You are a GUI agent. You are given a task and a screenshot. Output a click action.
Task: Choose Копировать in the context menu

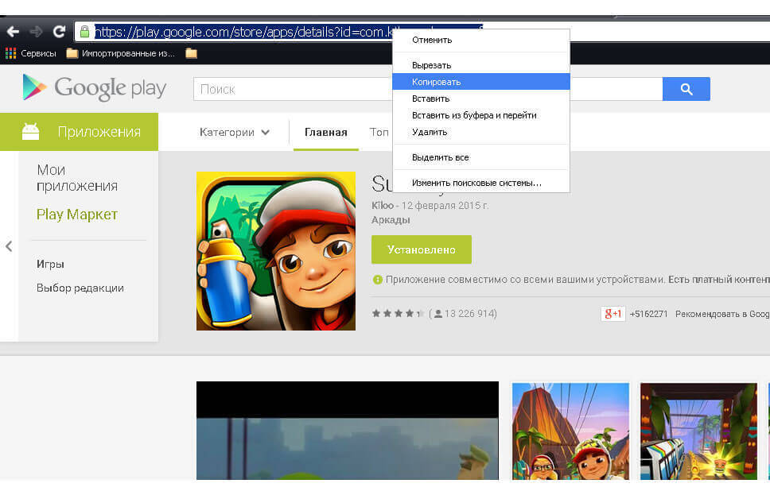(x=481, y=82)
